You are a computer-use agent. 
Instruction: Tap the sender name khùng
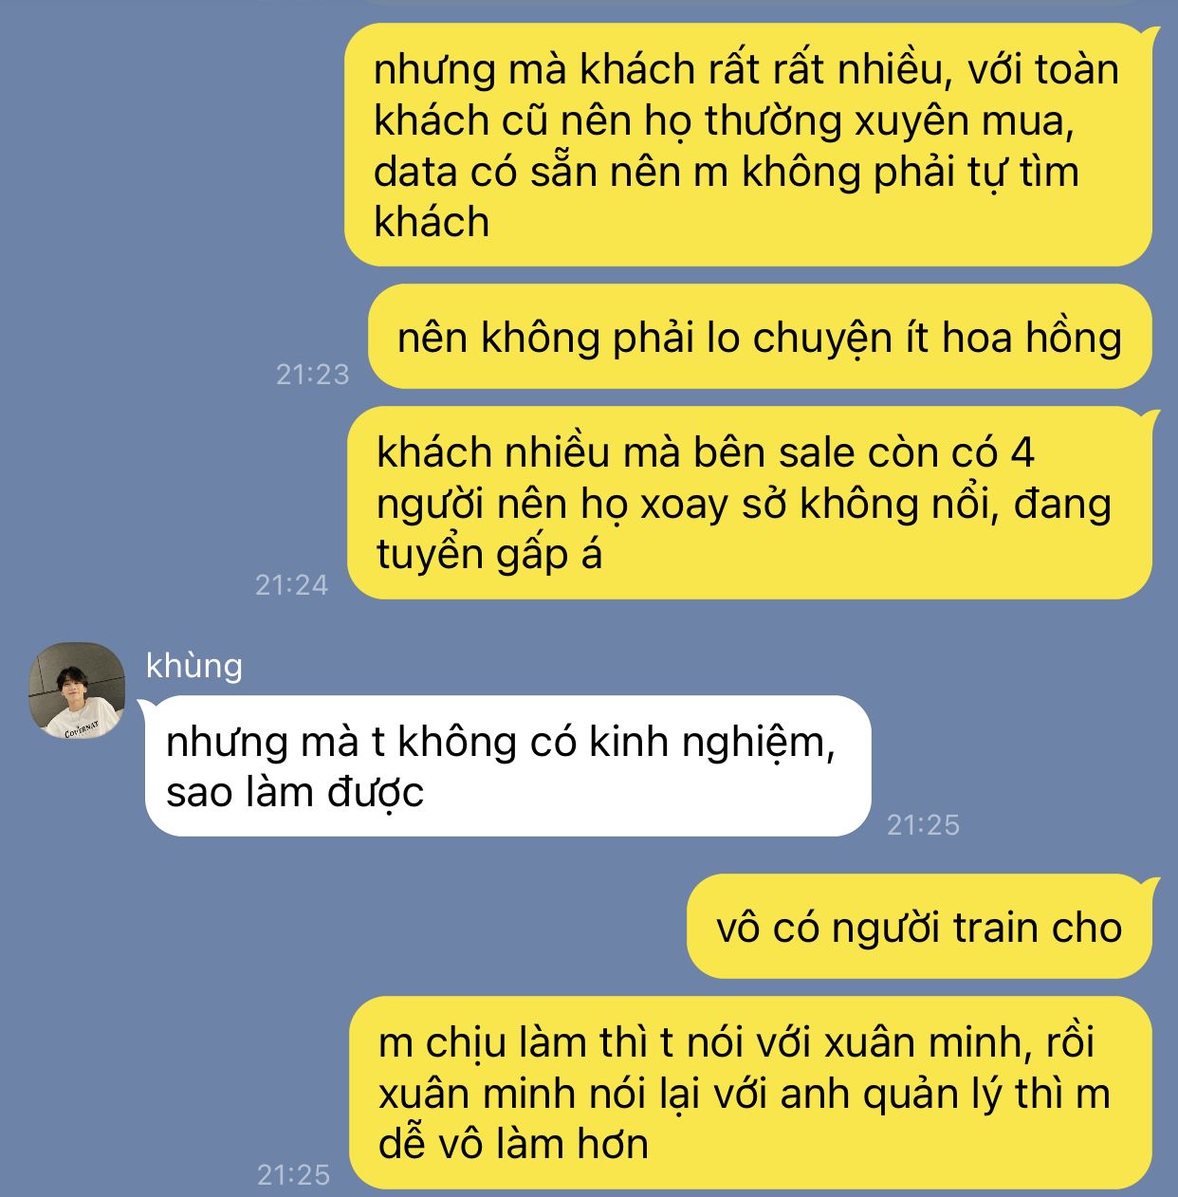point(194,666)
